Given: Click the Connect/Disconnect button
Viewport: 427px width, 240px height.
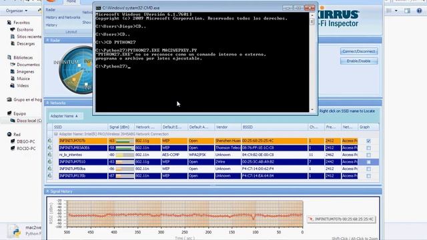Looking at the screenshot, I should [359, 51].
